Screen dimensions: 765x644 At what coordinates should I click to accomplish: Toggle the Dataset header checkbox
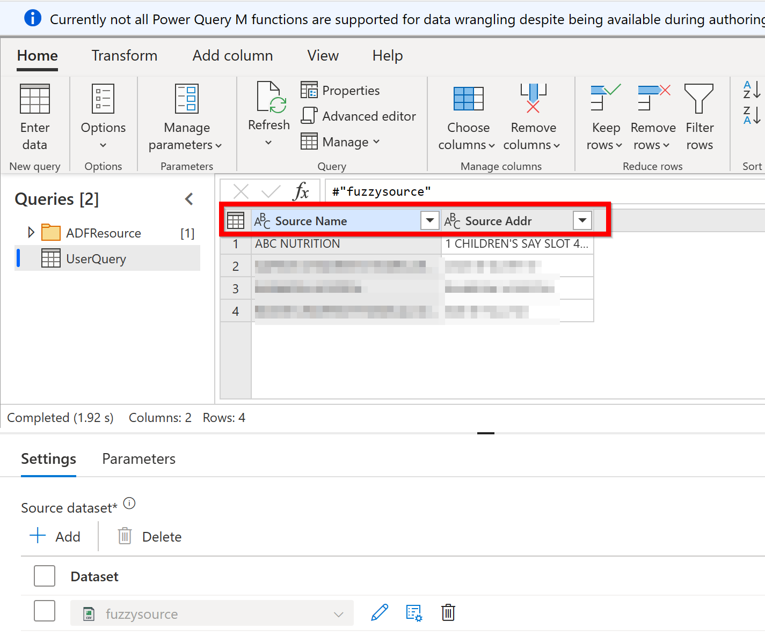45,576
